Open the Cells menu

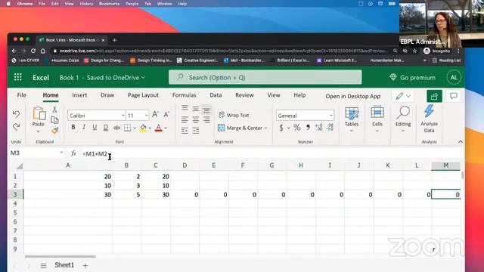377,119
